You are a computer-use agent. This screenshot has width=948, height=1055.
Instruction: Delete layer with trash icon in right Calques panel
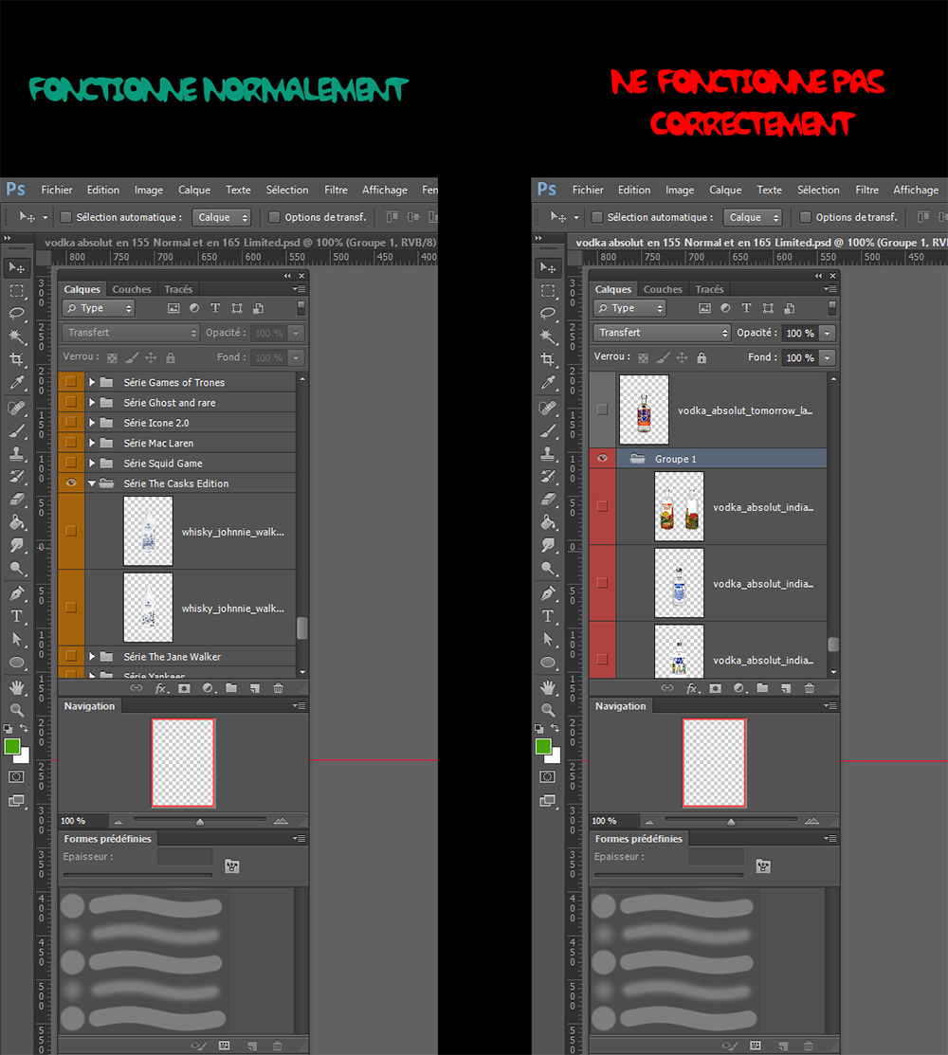[810, 688]
